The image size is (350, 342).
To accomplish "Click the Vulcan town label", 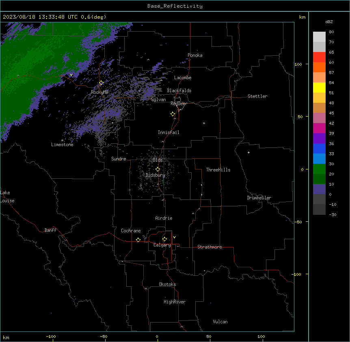I will coord(220,322).
